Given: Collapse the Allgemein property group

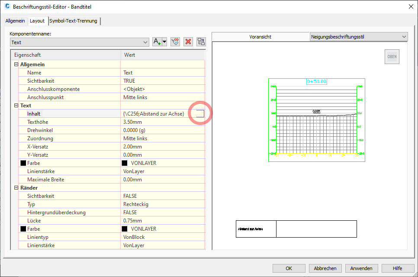Looking at the screenshot, I should [16, 64].
